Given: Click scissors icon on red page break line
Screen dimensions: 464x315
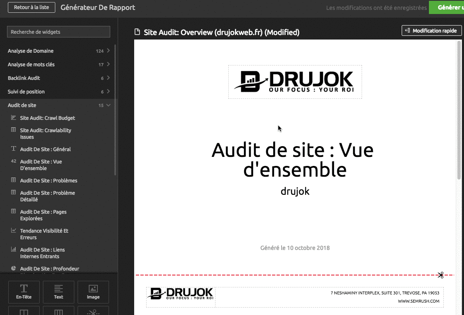Looking at the screenshot, I should click(x=440, y=275).
